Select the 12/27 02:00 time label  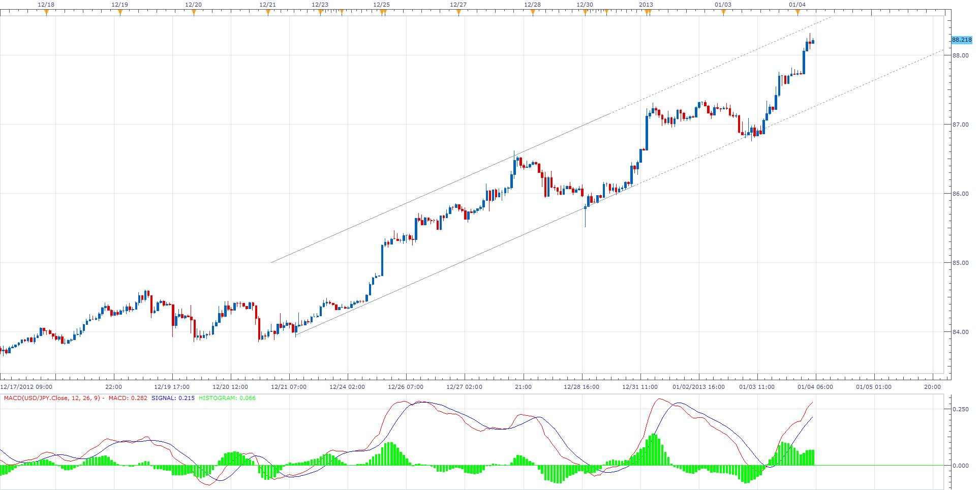(x=465, y=387)
